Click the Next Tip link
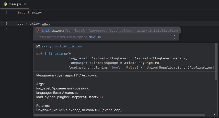 pos(95,37)
